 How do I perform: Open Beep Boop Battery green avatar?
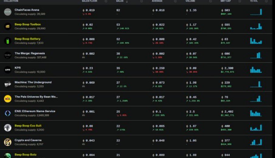(x=8, y=41)
